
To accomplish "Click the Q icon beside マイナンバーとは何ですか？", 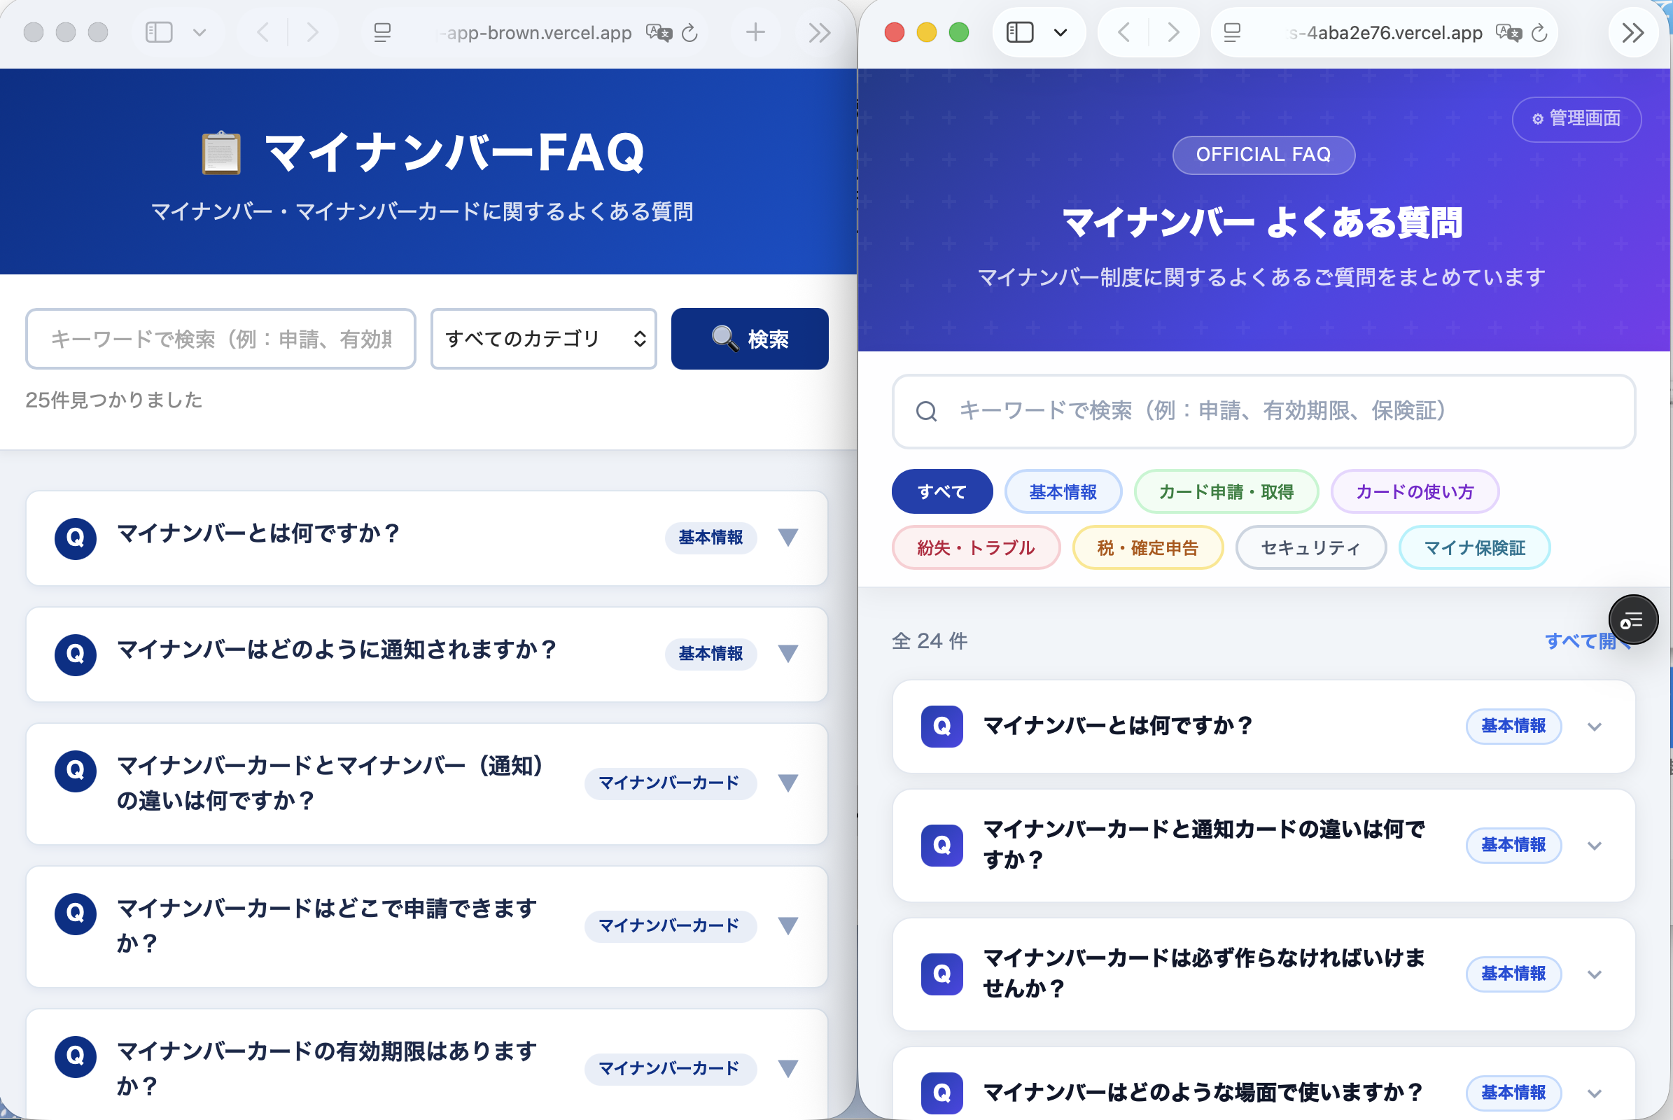I will [75, 538].
